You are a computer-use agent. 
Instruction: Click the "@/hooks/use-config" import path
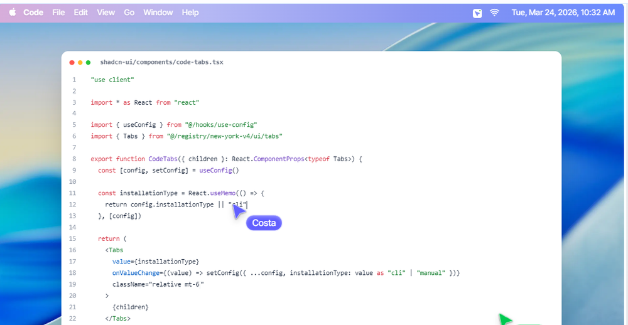(220, 125)
